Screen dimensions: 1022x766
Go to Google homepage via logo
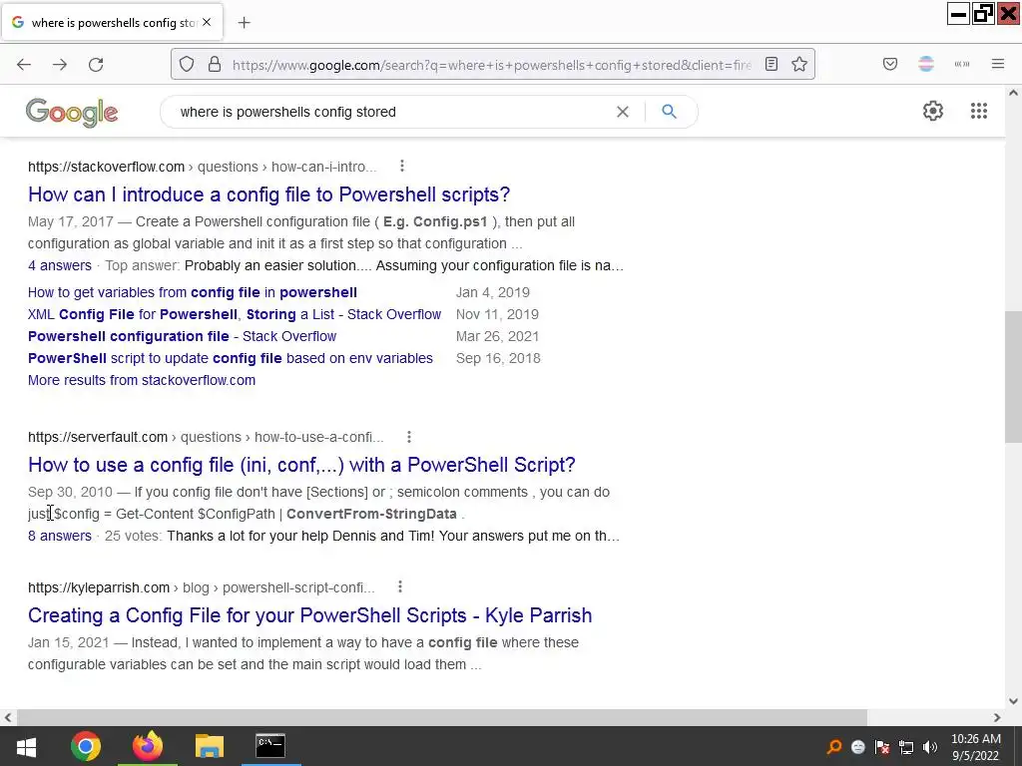72,112
